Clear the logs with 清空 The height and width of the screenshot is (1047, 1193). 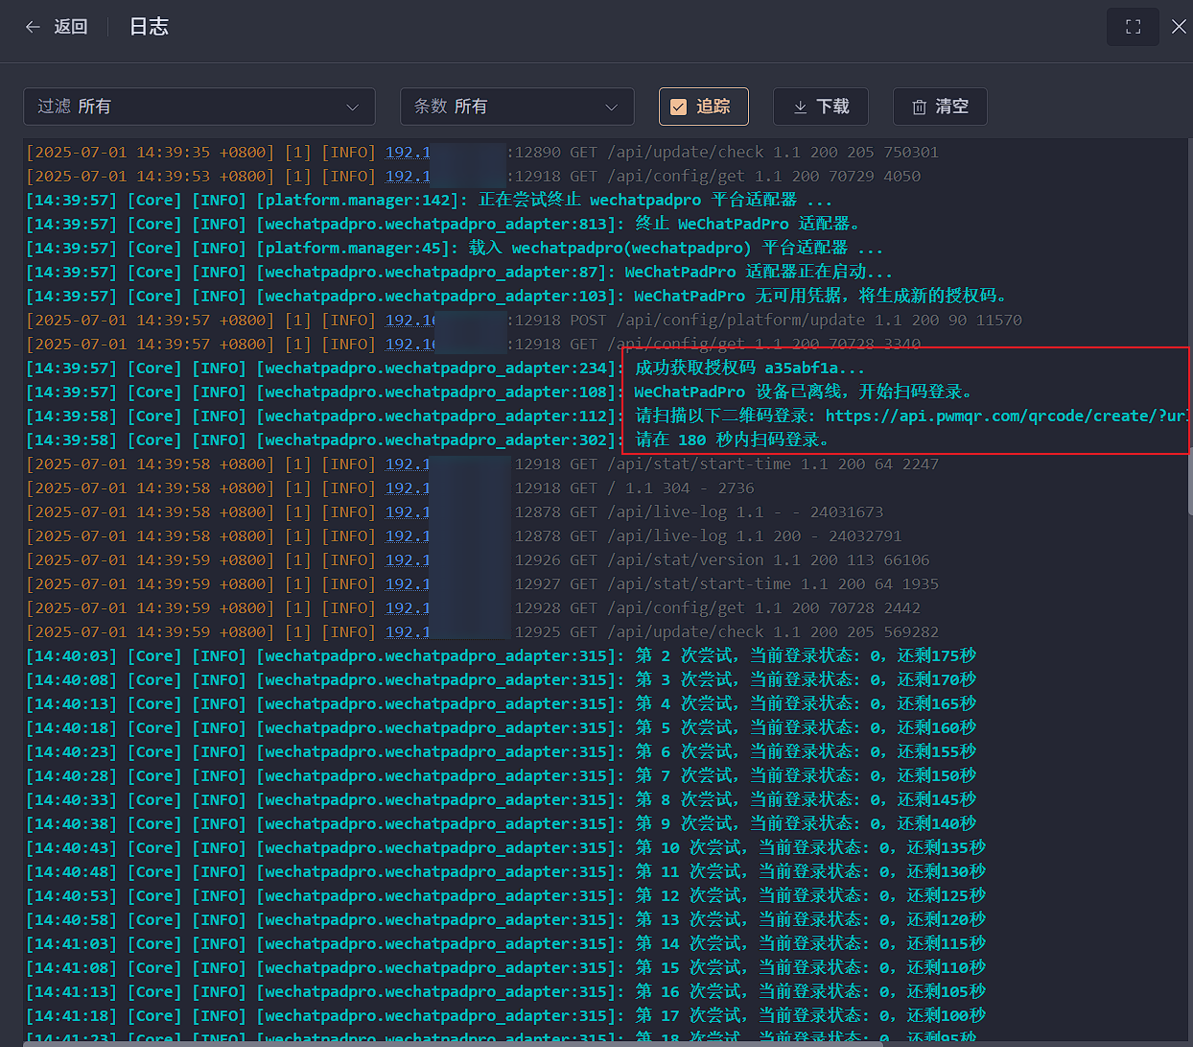point(940,107)
